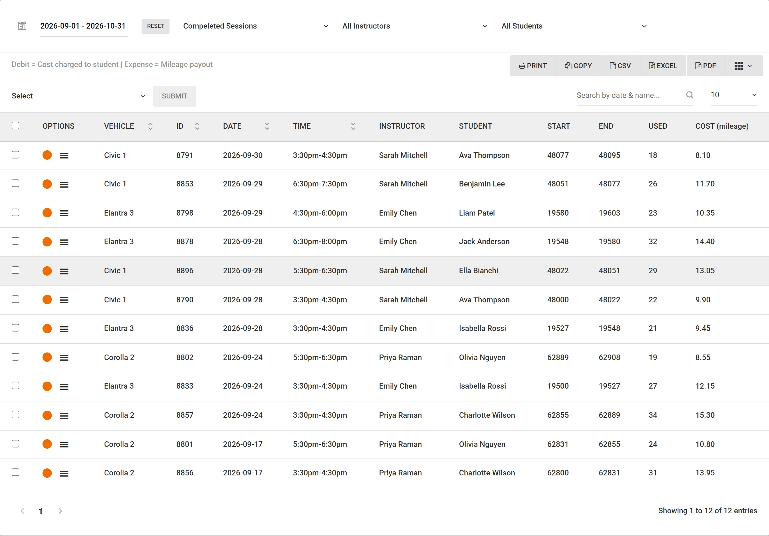The width and height of the screenshot is (769, 536).
Task: Tick the select-all header checkbox
Action: point(15,126)
